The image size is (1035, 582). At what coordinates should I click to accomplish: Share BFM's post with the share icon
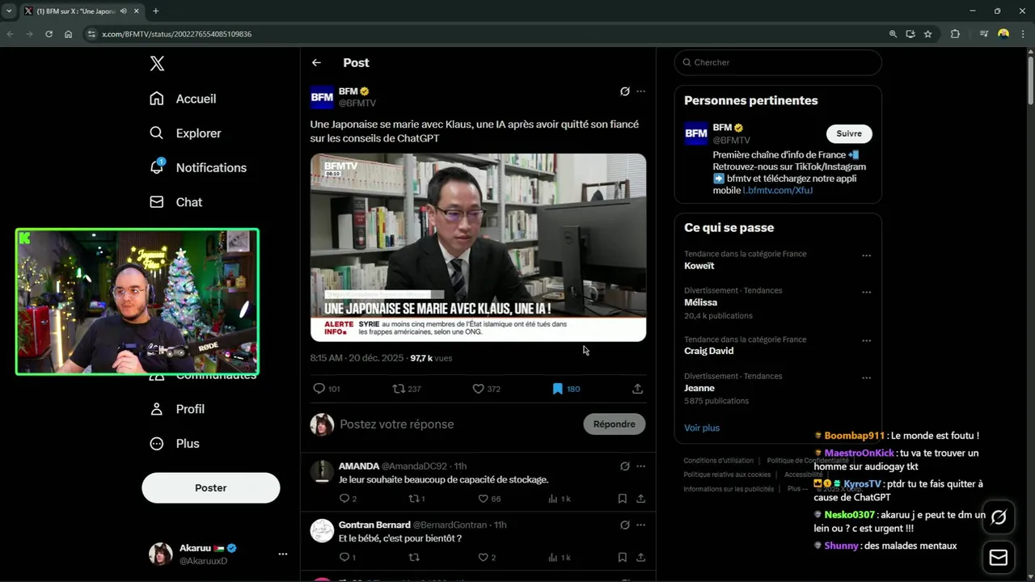637,389
